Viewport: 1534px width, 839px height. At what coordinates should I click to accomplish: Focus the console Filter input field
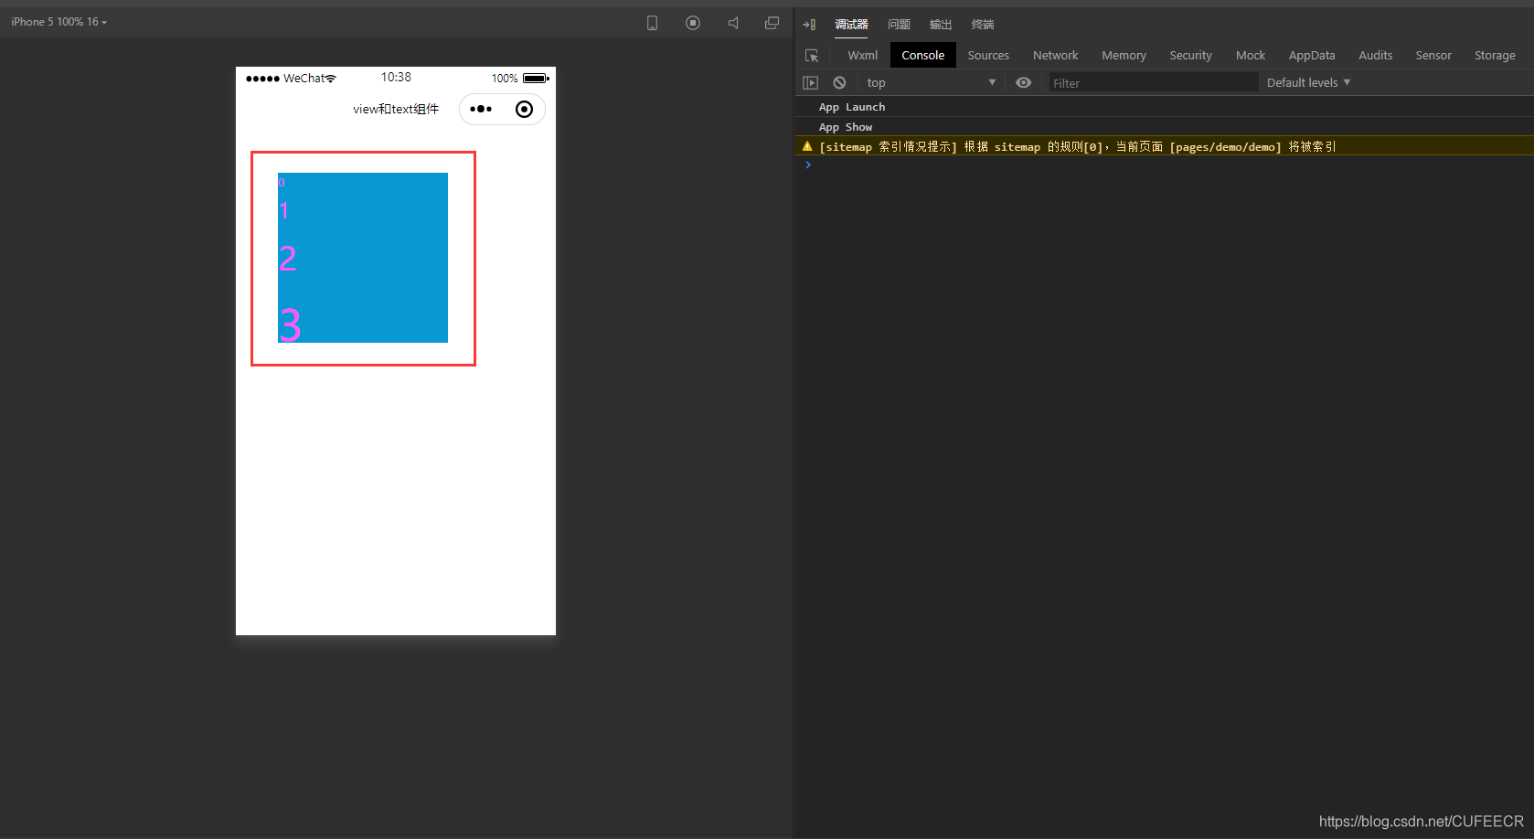[1153, 82]
